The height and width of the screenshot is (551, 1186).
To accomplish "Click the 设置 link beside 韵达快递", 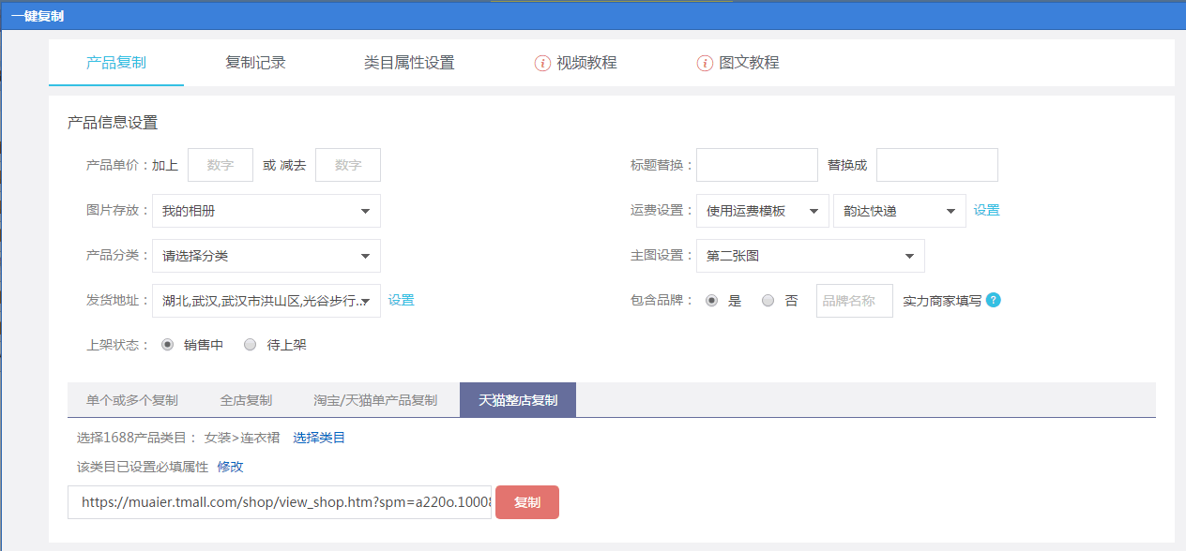I will pos(986,210).
